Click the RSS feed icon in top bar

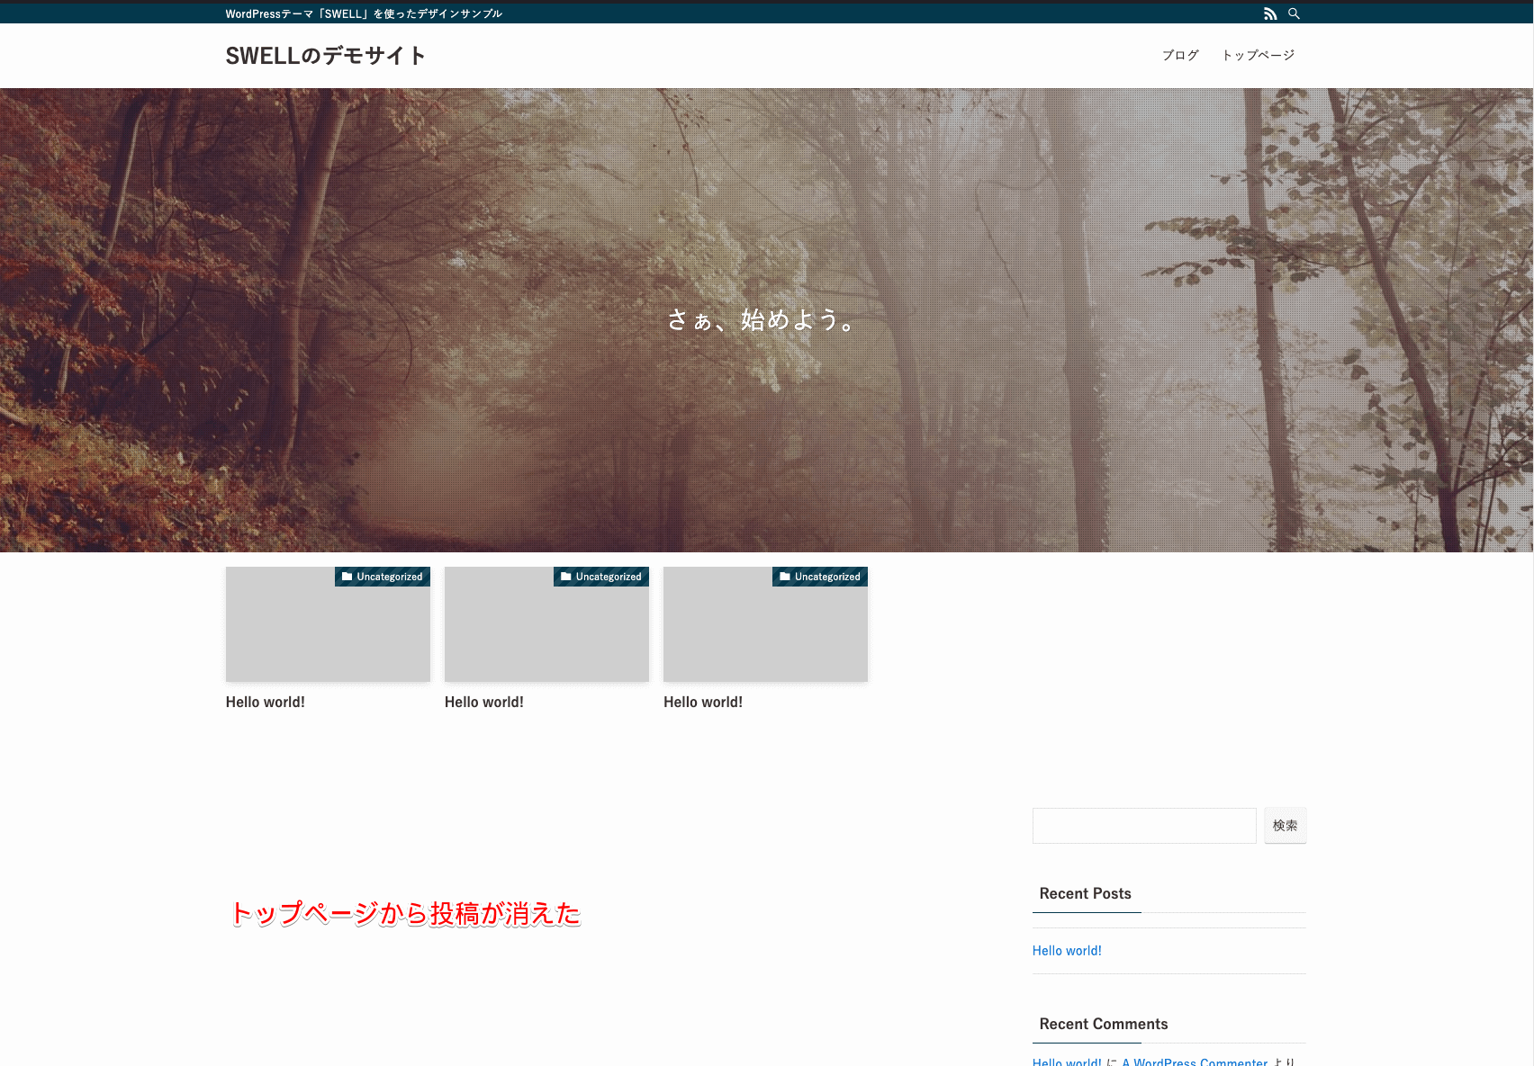coord(1271,13)
